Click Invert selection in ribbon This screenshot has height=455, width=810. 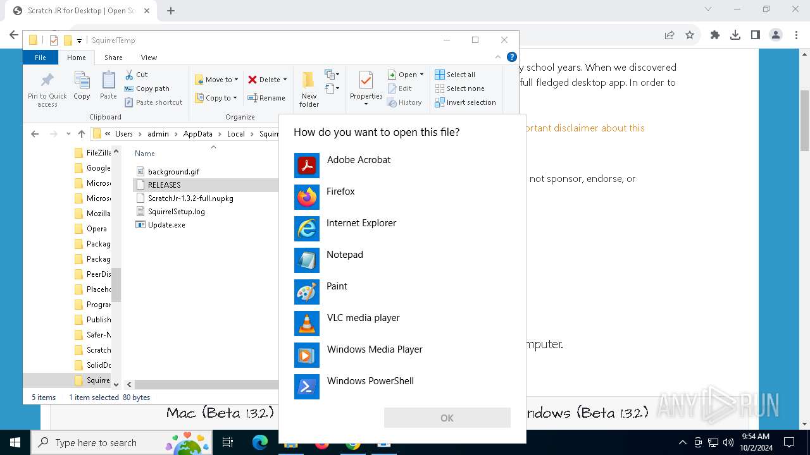[x=465, y=102]
